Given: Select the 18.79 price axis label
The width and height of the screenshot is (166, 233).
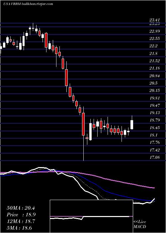Looking at the screenshot, I should [155, 120].
